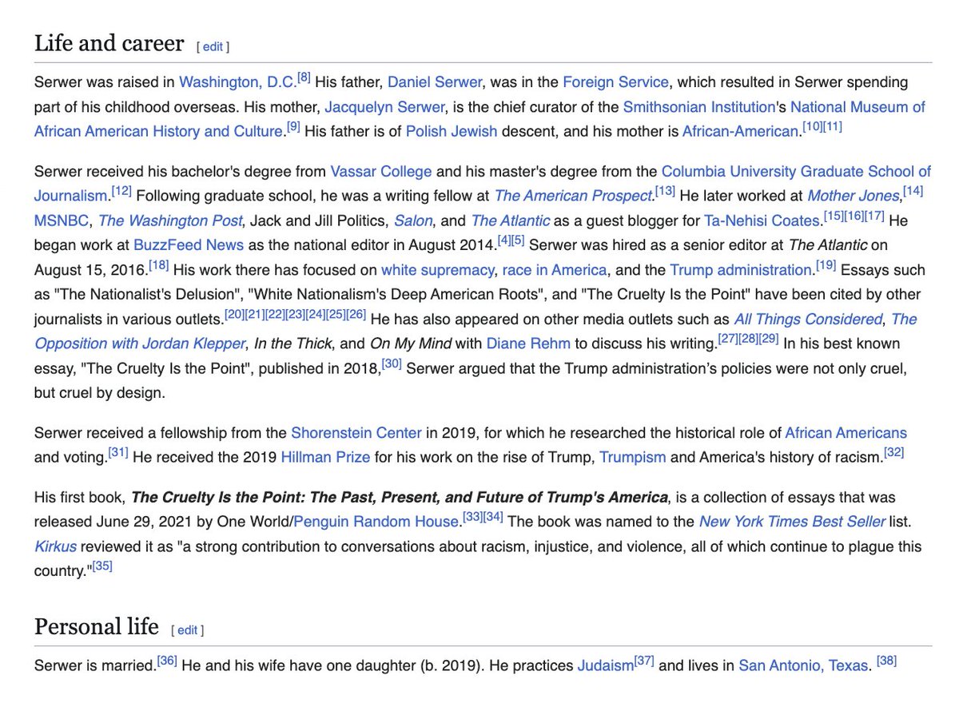959x707 pixels.
Task: Follow the African American History and Culture link
Action: point(158,132)
